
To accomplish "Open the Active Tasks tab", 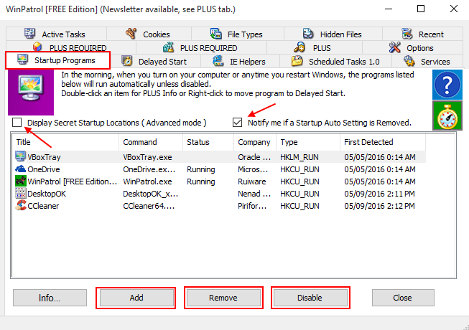I will pyautogui.click(x=56, y=34).
